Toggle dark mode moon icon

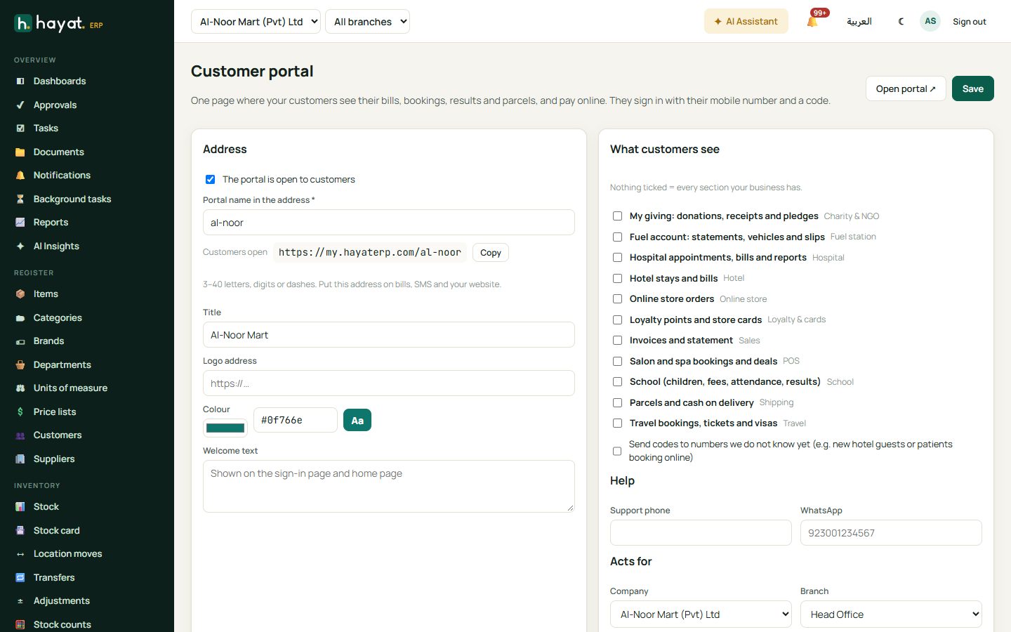pyautogui.click(x=901, y=21)
